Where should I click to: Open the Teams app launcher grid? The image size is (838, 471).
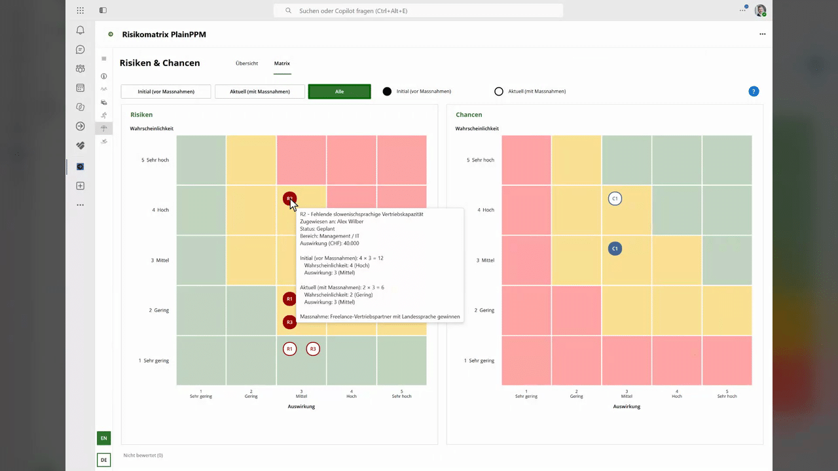pyautogui.click(x=81, y=10)
